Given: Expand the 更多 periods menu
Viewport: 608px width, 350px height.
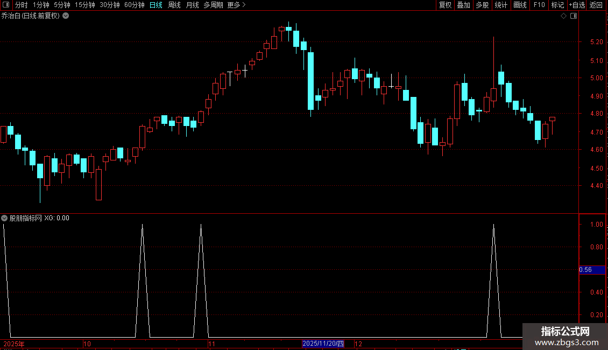Looking at the screenshot, I should pyautogui.click(x=237, y=5).
